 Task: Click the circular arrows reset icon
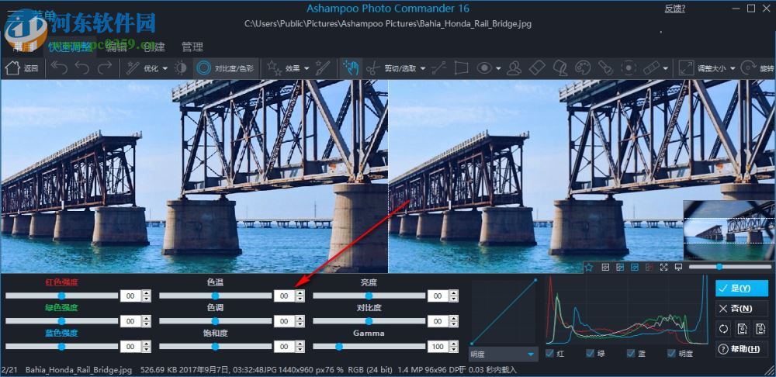click(x=723, y=328)
